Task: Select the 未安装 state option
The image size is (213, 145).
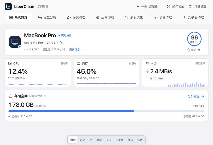Action: coord(120,140)
